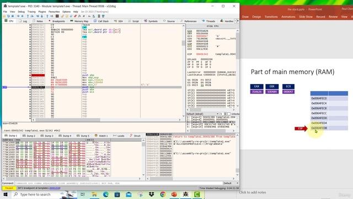Open the Default (stdcall) calling convention dropdown
Image resolution: width=353 pixels, height=199 pixels.
tap(202, 114)
